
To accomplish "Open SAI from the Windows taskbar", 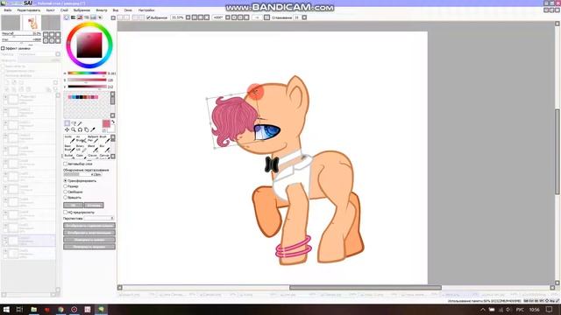I will click(102, 309).
